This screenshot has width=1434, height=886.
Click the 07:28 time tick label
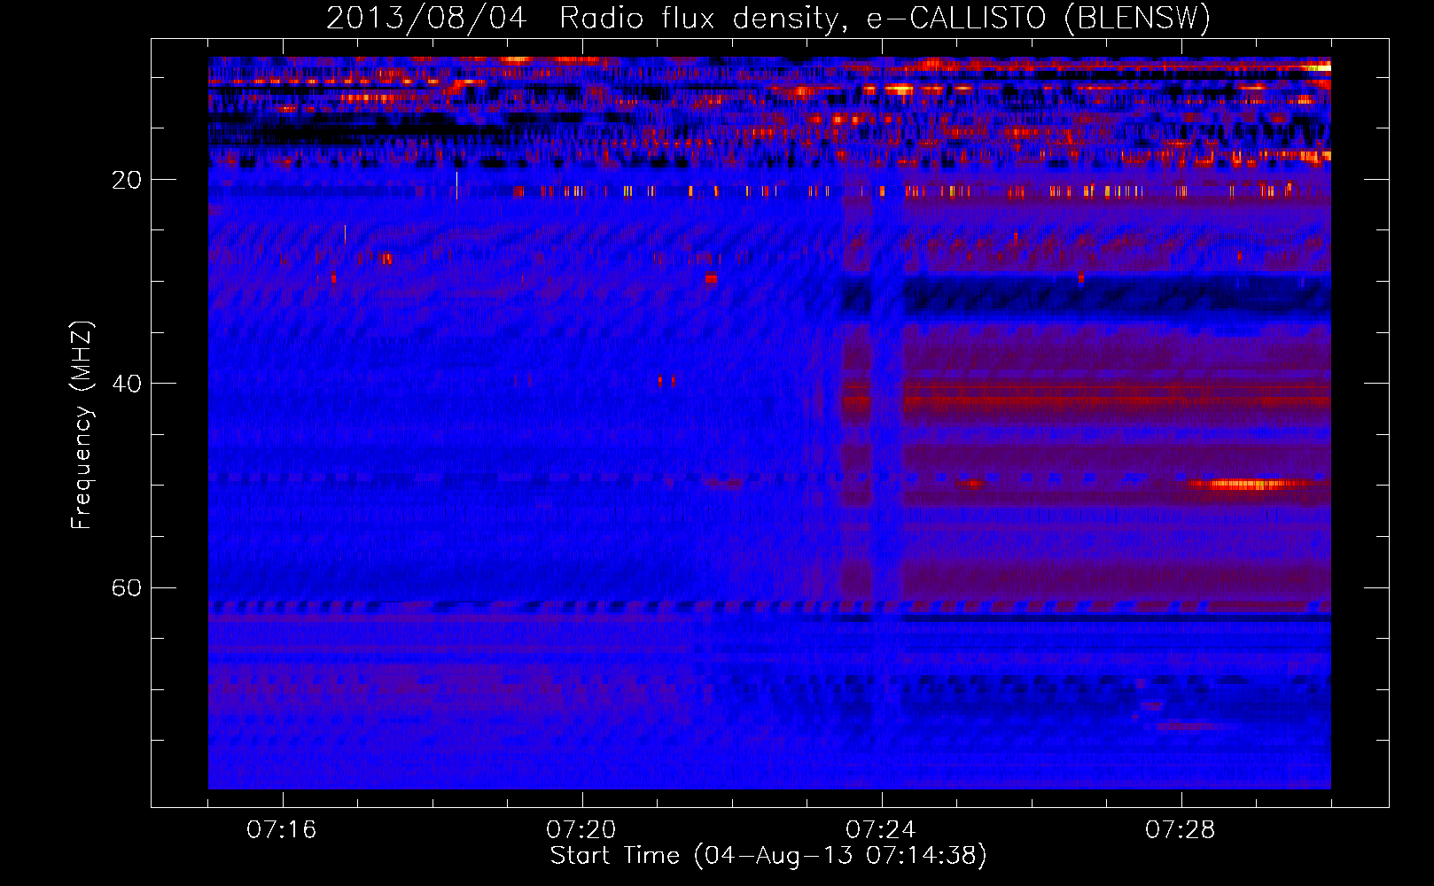(x=1181, y=830)
